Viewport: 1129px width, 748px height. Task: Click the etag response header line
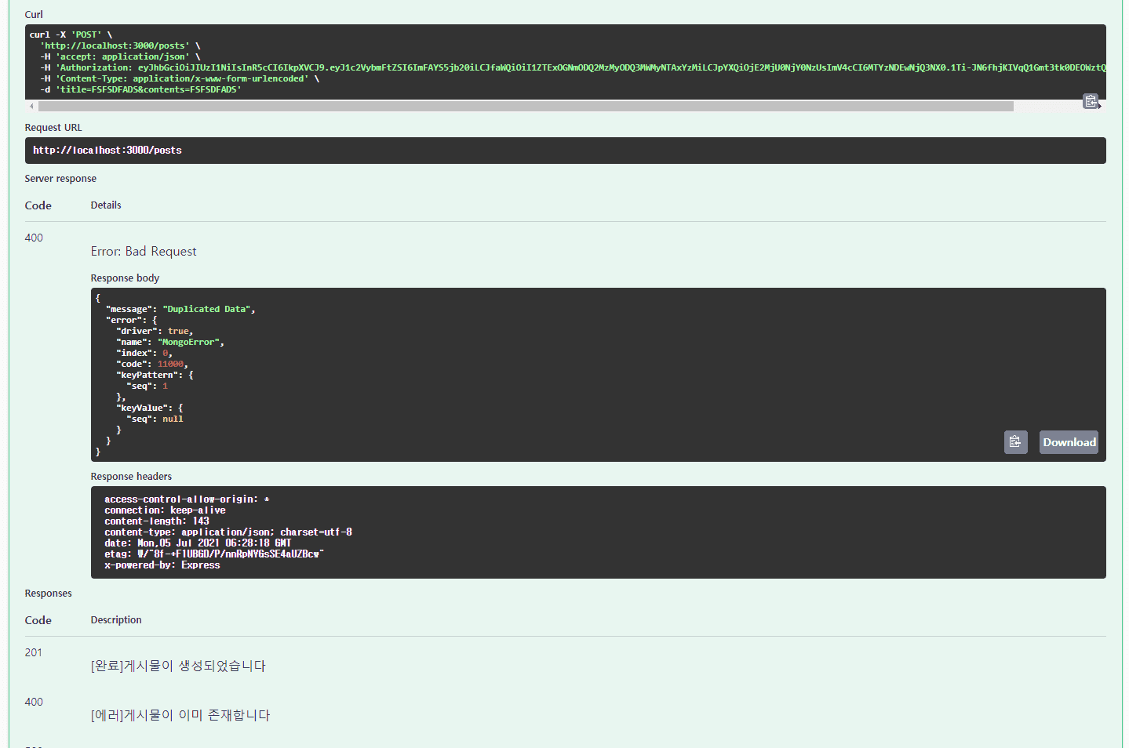click(x=213, y=554)
